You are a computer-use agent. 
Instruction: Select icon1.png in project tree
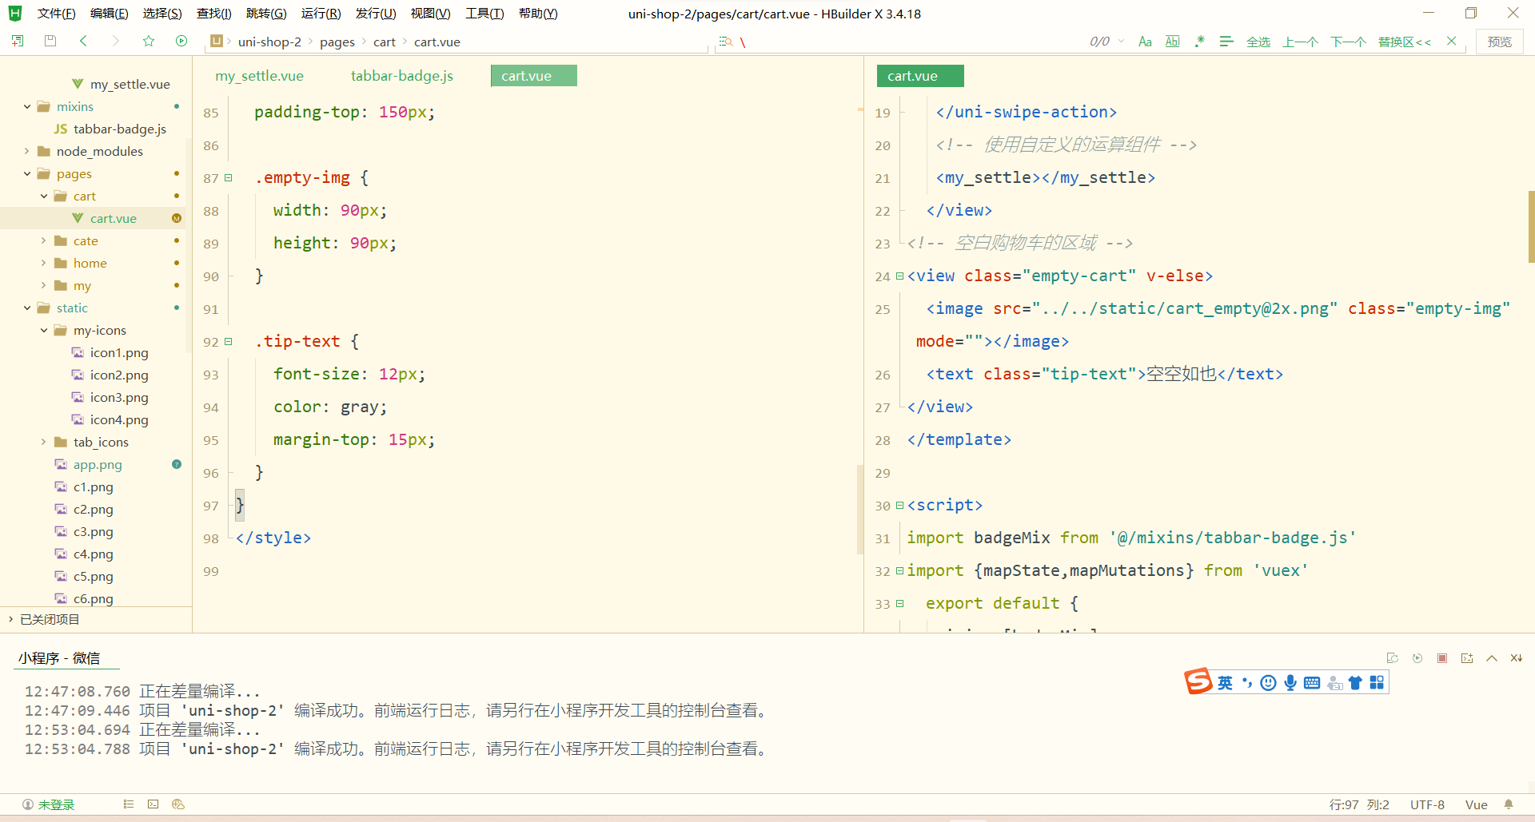119,352
